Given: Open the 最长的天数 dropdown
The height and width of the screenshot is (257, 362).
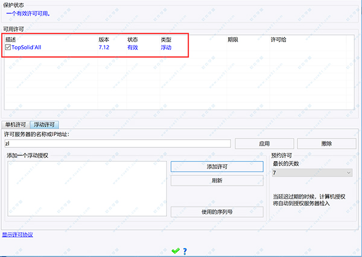Looking at the screenshot, I should click(x=312, y=173).
